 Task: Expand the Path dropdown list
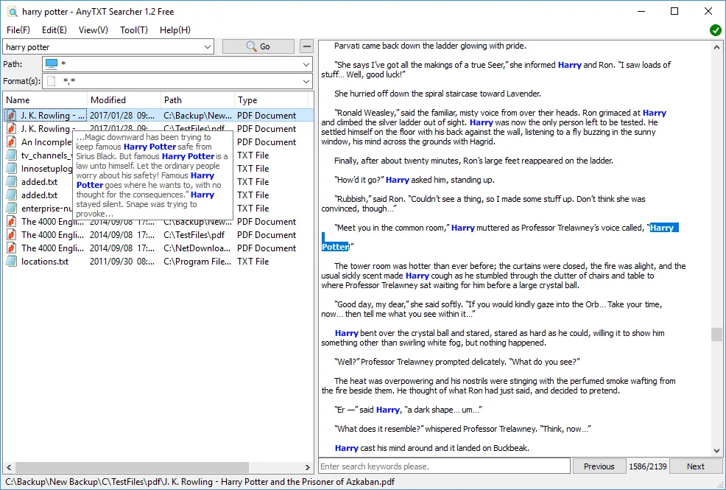[x=306, y=64]
